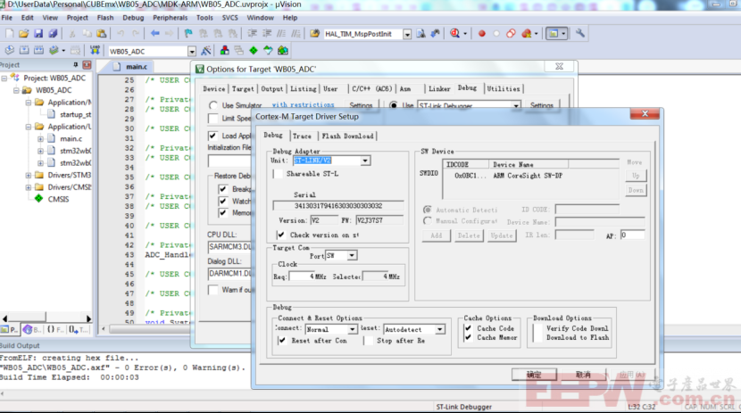Collapse the Project: WB05_ADC tree node
The image size is (741, 413).
click(x=4, y=78)
